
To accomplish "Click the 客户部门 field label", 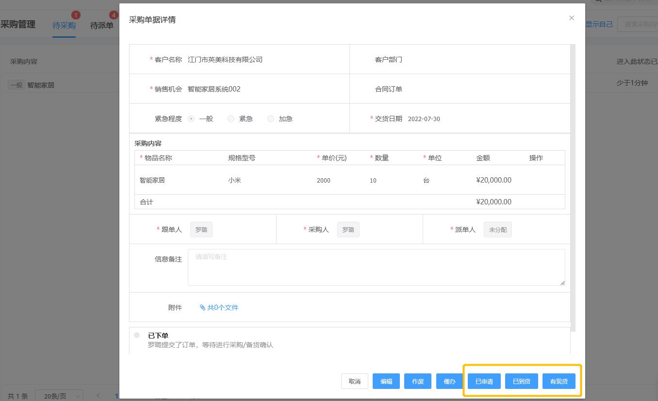I will 389,60.
